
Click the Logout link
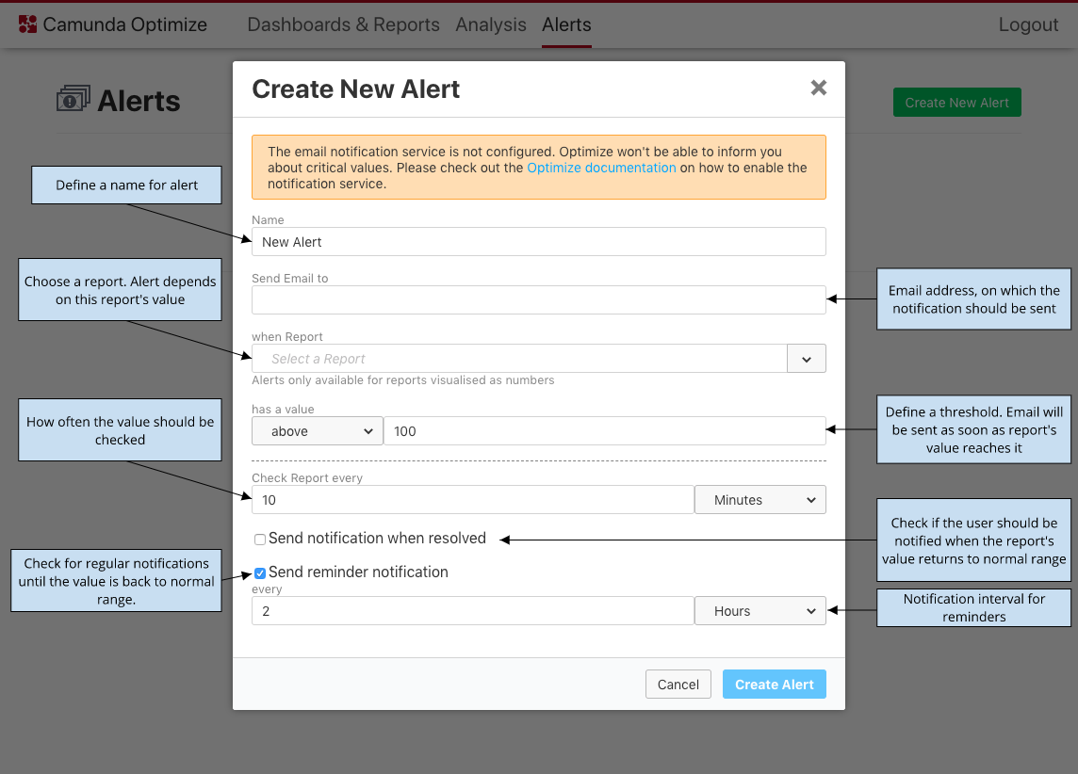[1028, 24]
